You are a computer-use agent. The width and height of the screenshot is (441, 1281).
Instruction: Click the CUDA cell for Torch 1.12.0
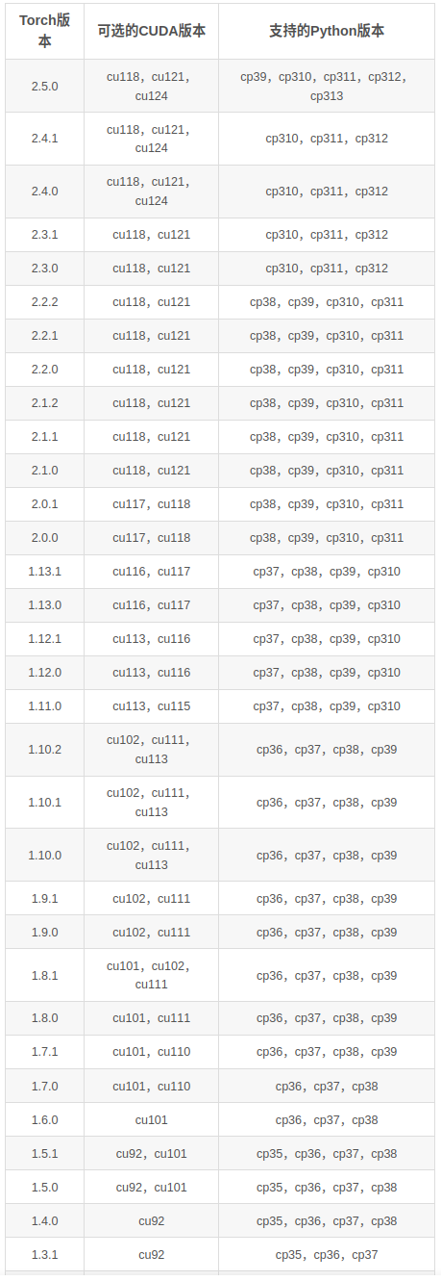151,673
